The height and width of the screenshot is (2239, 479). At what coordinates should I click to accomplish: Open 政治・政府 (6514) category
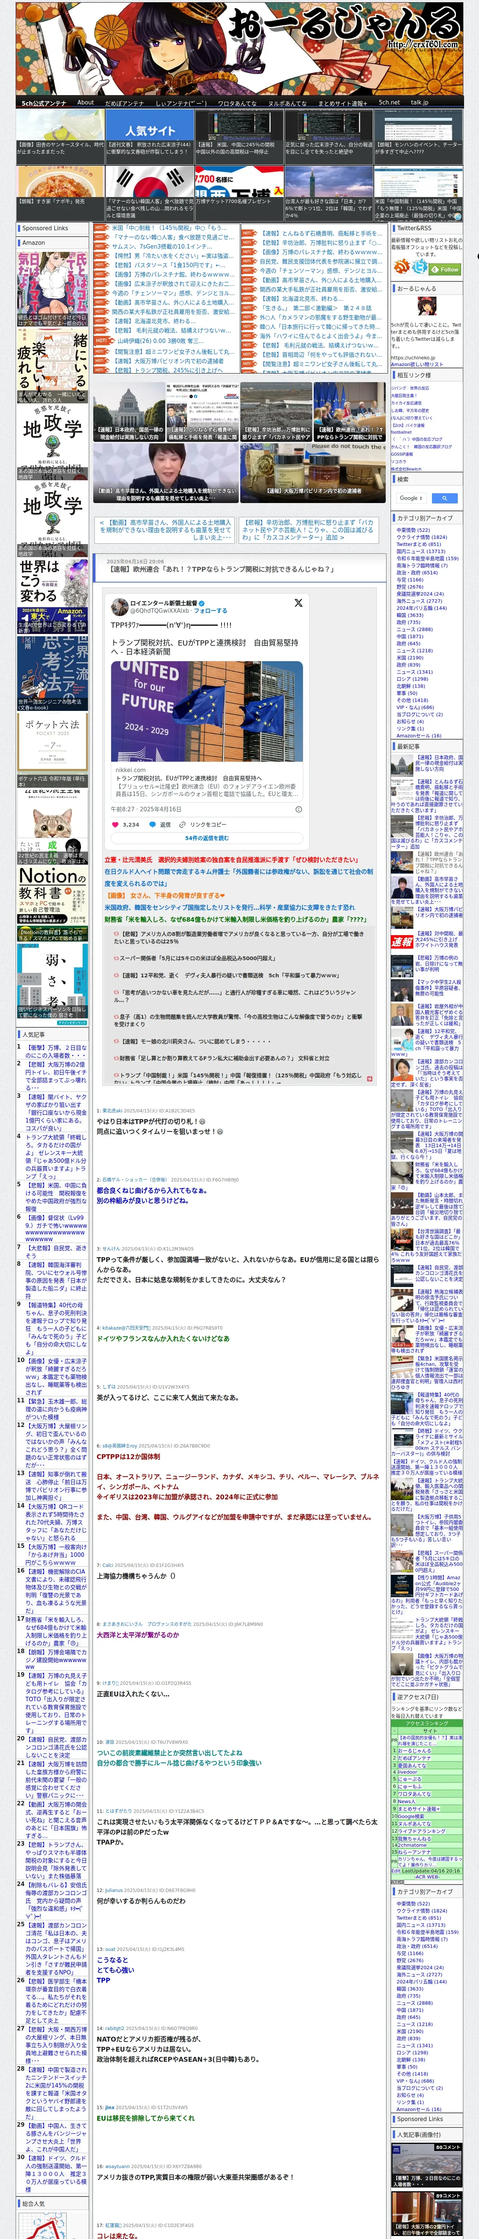pos(417,573)
